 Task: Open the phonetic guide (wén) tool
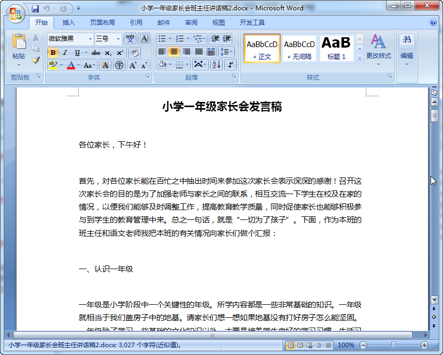point(130,38)
